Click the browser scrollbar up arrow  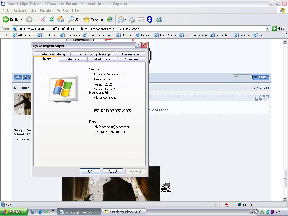285,41
